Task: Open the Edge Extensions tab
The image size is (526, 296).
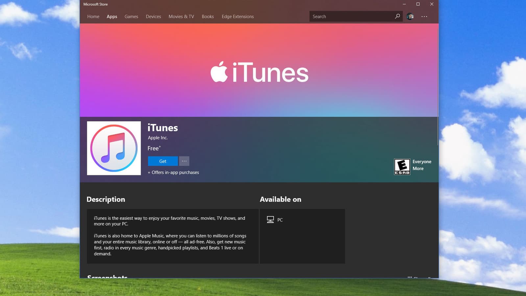Action: pyautogui.click(x=238, y=16)
